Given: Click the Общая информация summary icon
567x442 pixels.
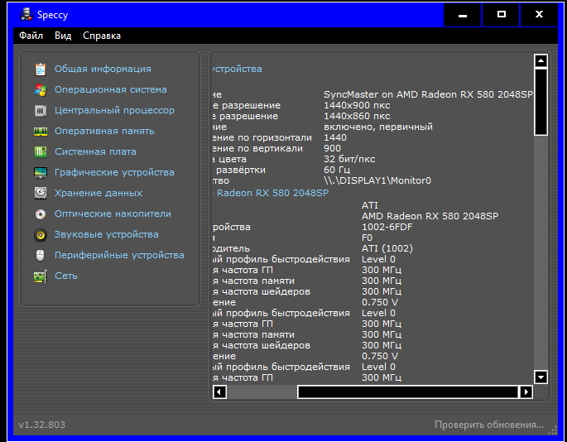Looking at the screenshot, I should 41,70.
